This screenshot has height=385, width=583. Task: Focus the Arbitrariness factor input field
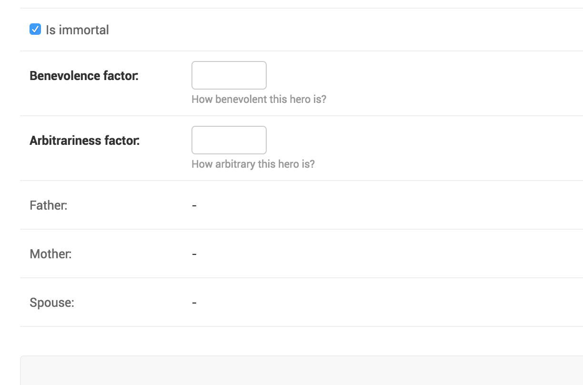point(229,140)
